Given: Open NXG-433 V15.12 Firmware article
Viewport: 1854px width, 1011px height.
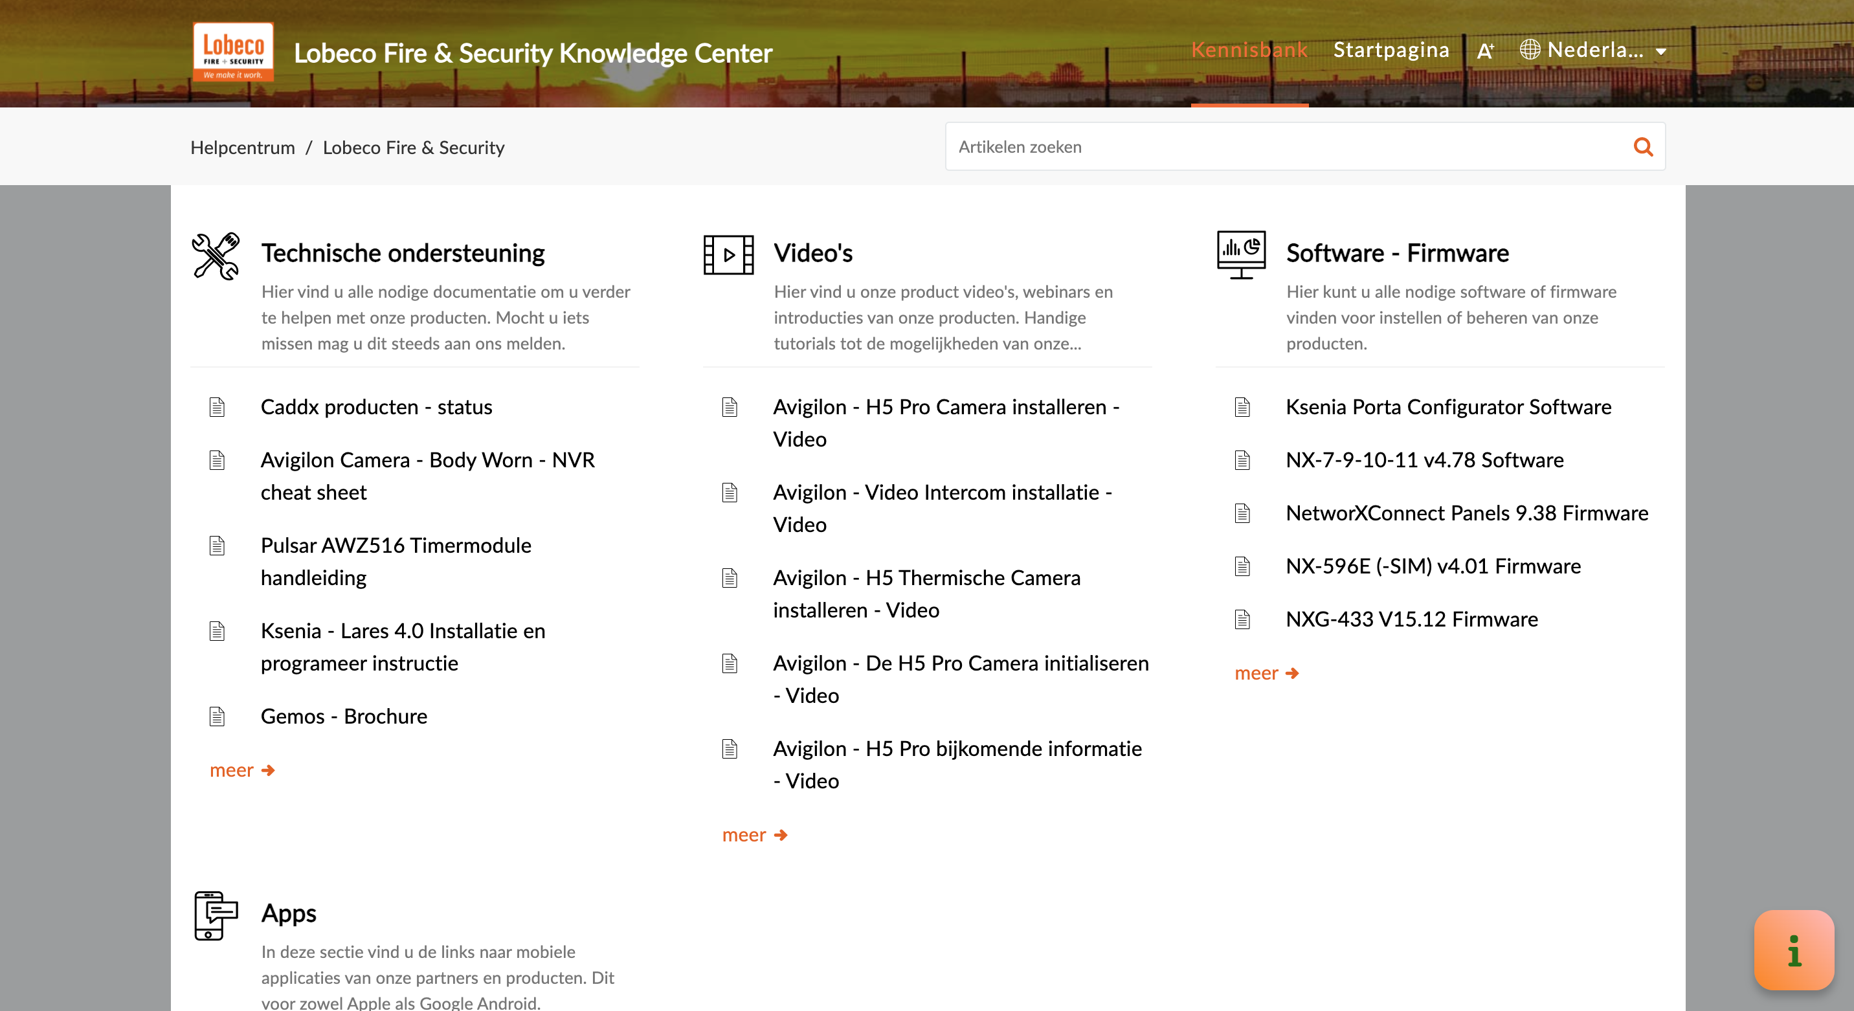Looking at the screenshot, I should tap(1412, 619).
